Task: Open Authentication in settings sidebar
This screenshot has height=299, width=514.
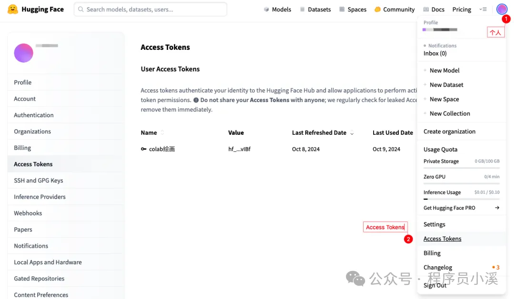Action: pyautogui.click(x=66, y=115)
